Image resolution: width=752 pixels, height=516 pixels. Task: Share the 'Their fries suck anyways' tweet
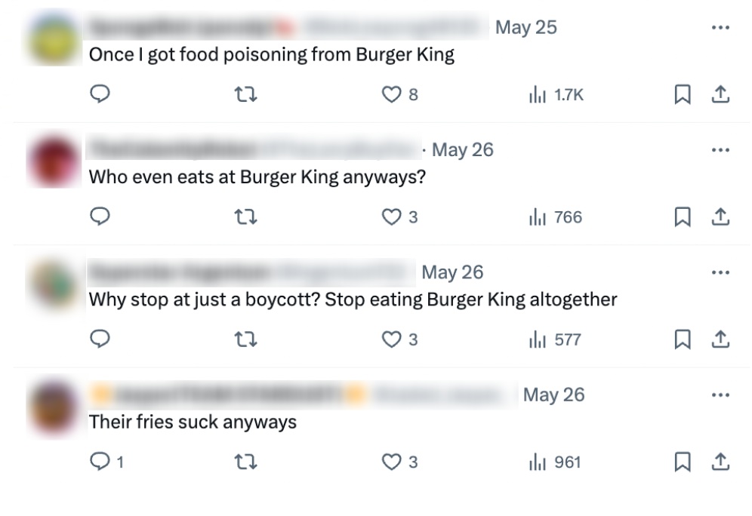tap(719, 461)
